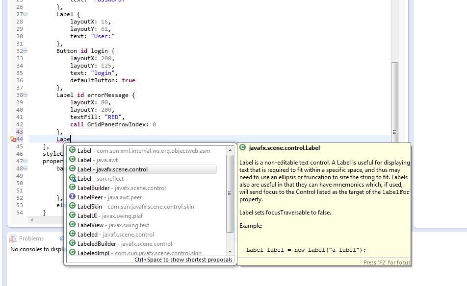Click the icon beside Label sun.reflect

tap(73, 178)
